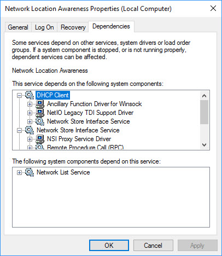This screenshot has height=256, width=222.
Task: Click the Network List Service gear icon
Action: (x=30, y=172)
